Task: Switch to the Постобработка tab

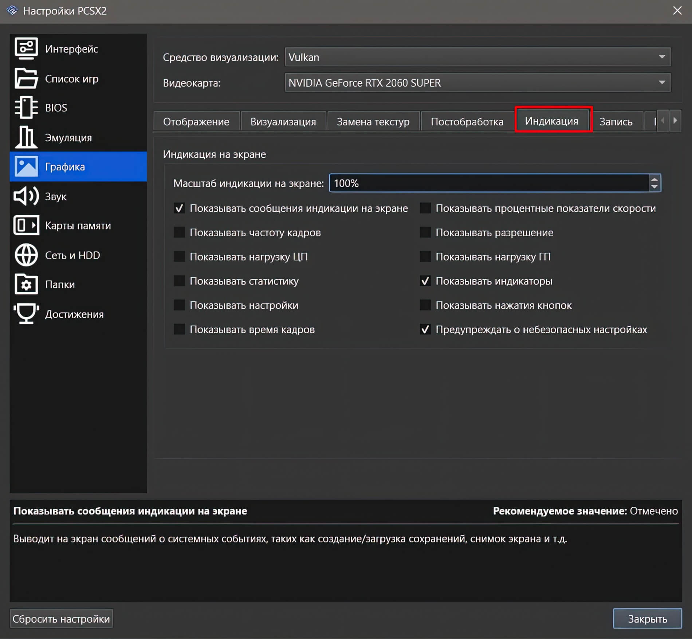Action: point(467,121)
